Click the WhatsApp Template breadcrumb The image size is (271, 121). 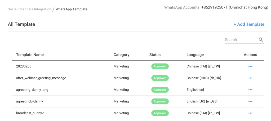pyautogui.click(x=71, y=9)
